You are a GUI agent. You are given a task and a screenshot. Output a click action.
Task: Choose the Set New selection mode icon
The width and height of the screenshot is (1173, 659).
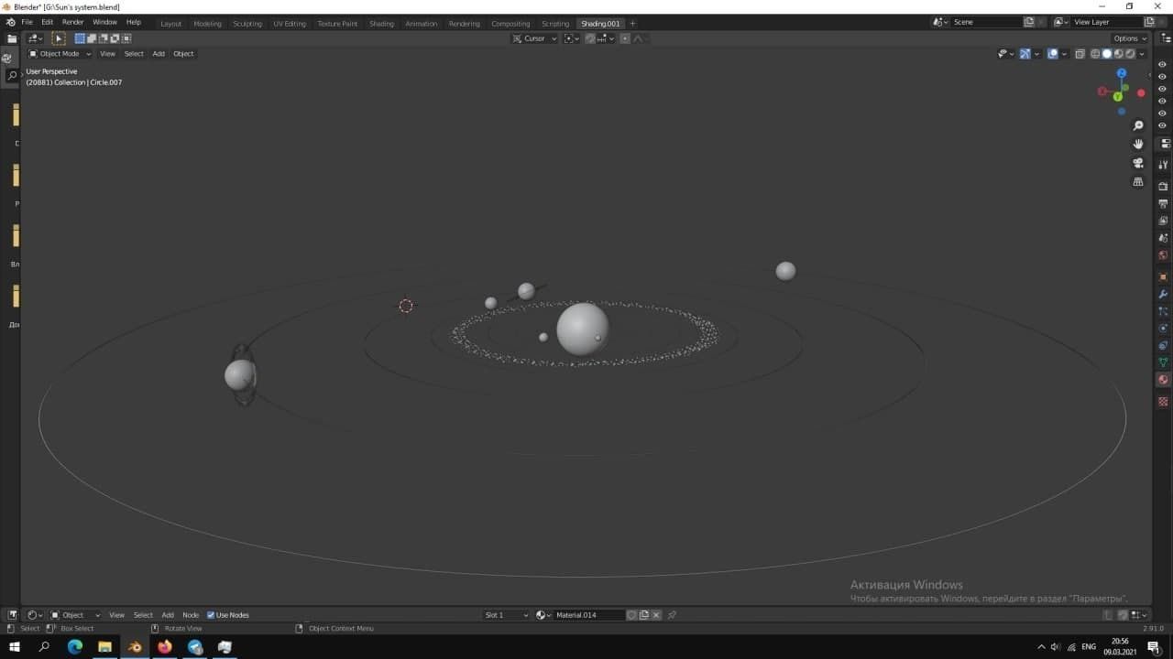(x=80, y=38)
